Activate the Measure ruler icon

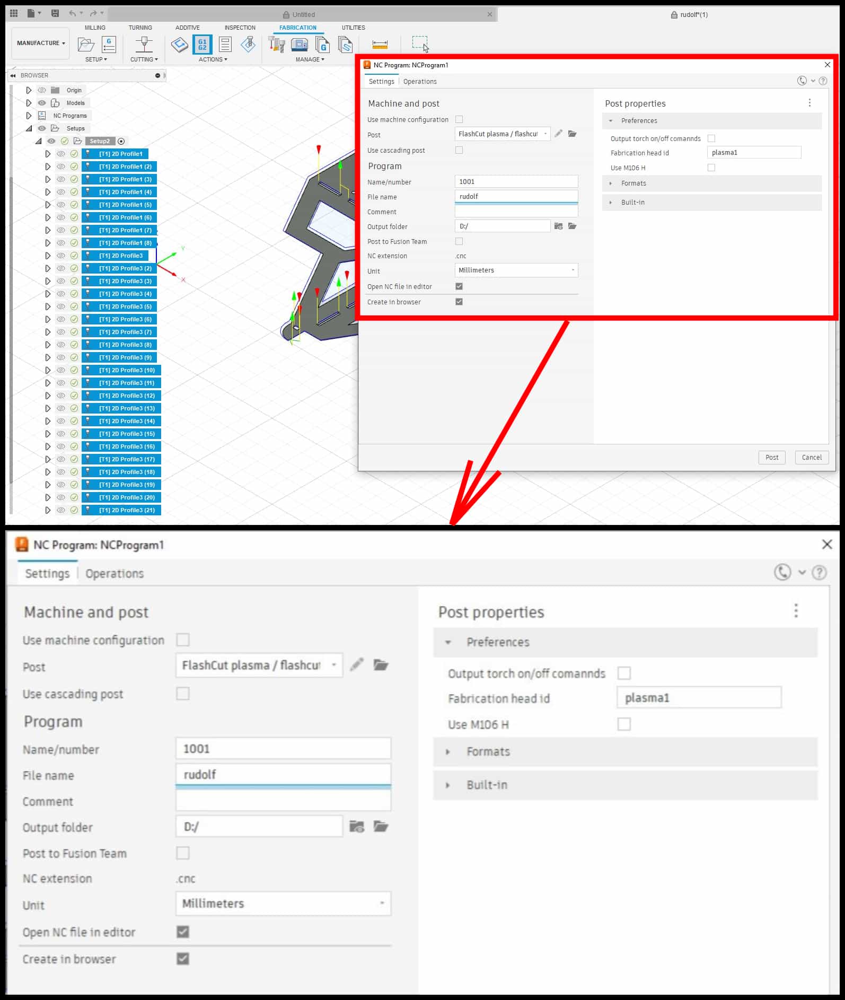click(380, 45)
